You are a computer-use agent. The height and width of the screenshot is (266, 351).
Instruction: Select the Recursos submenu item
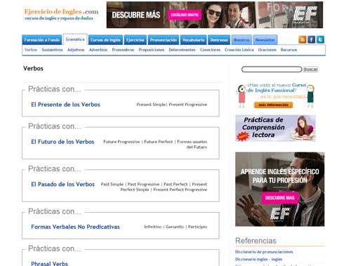[x=289, y=50]
